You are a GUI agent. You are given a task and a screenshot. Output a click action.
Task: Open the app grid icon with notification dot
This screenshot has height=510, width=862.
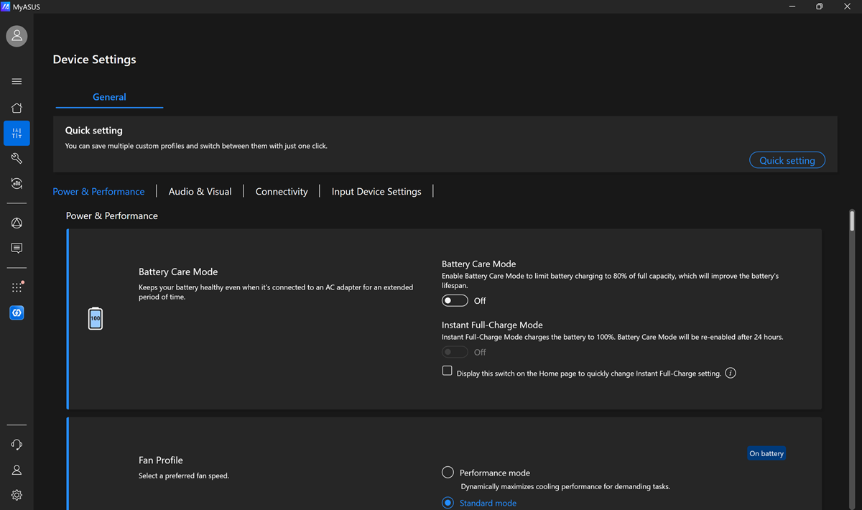tap(17, 287)
